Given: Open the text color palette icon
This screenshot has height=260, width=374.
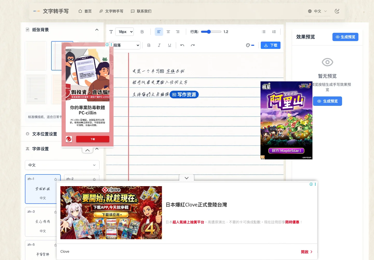Looking at the screenshot, I should coord(248,45).
